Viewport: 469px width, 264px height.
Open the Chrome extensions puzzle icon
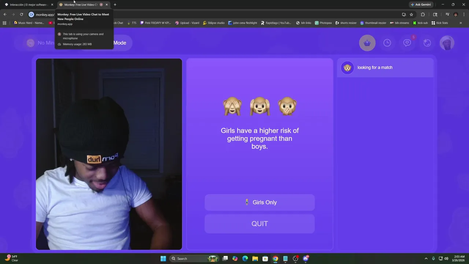click(423, 14)
